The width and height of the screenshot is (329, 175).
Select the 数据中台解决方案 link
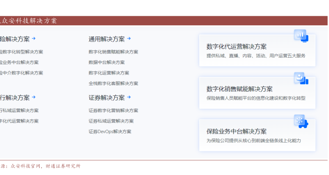click(x=106, y=62)
